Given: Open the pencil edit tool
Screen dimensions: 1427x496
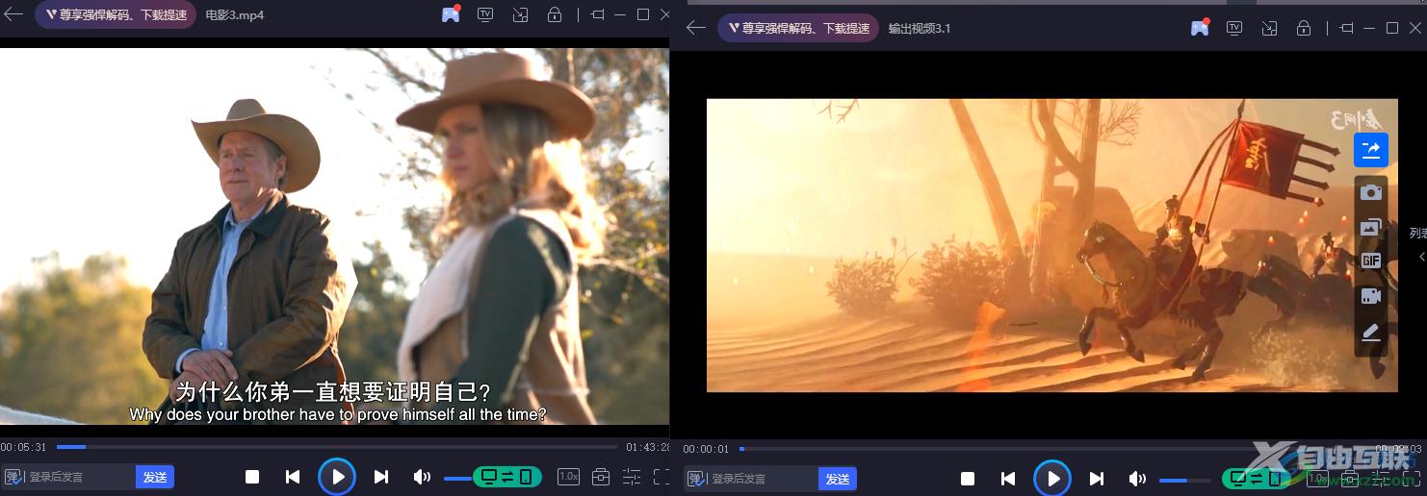Looking at the screenshot, I should point(1371,333).
